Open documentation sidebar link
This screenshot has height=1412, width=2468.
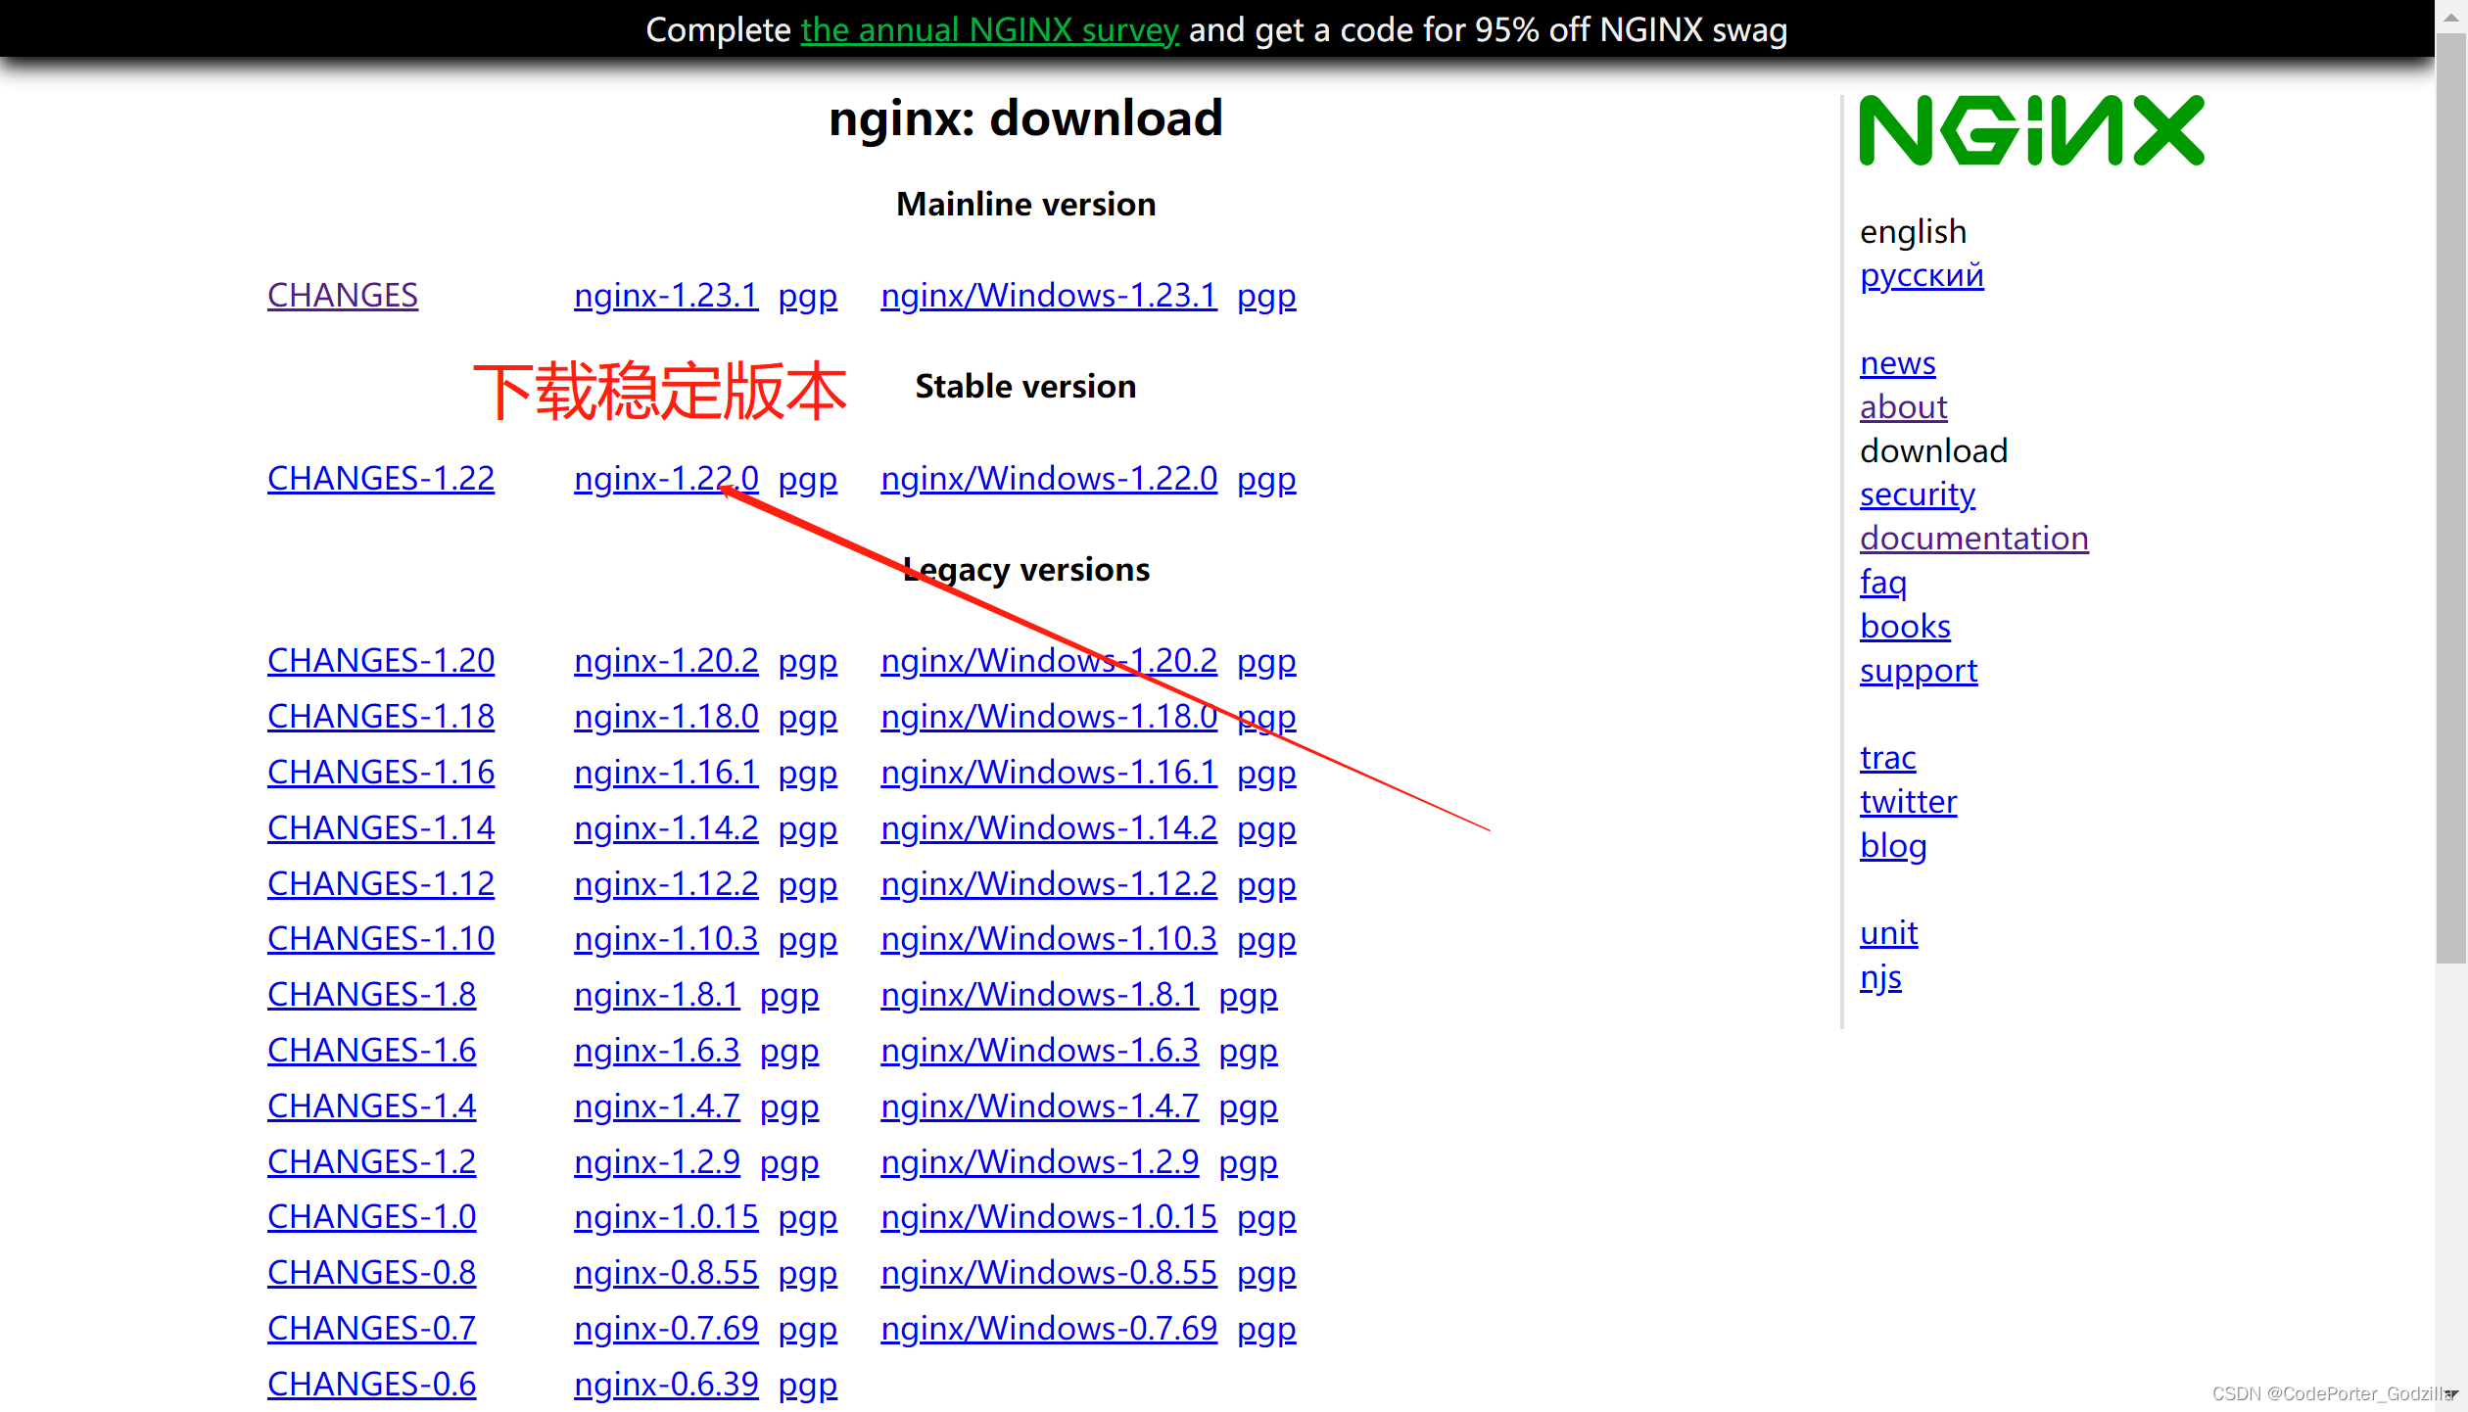tap(1973, 539)
